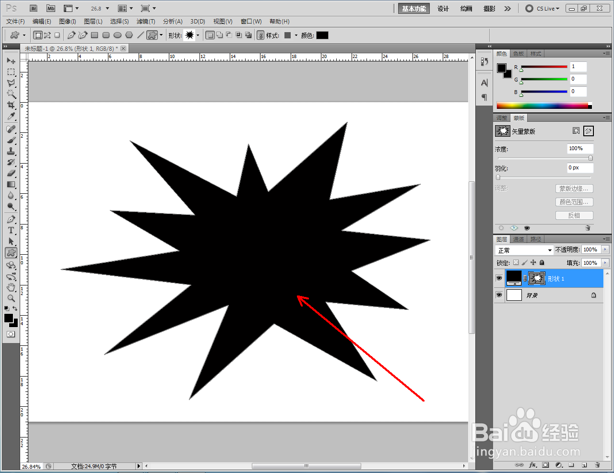Image resolution: width=614 pixels, height=473 pixels.
Task: Enable Shape Layers mode in options bar
Action: [38, 35]
